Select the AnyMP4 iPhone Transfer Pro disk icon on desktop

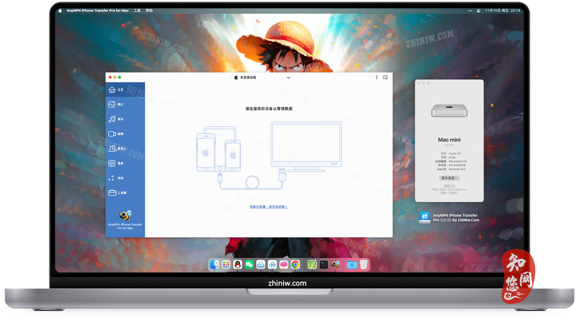tap(425, 218)
